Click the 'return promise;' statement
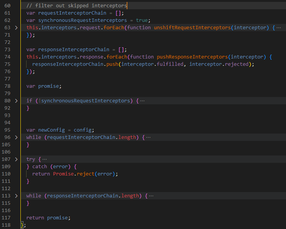286x229 pixels. click(49, 218)
